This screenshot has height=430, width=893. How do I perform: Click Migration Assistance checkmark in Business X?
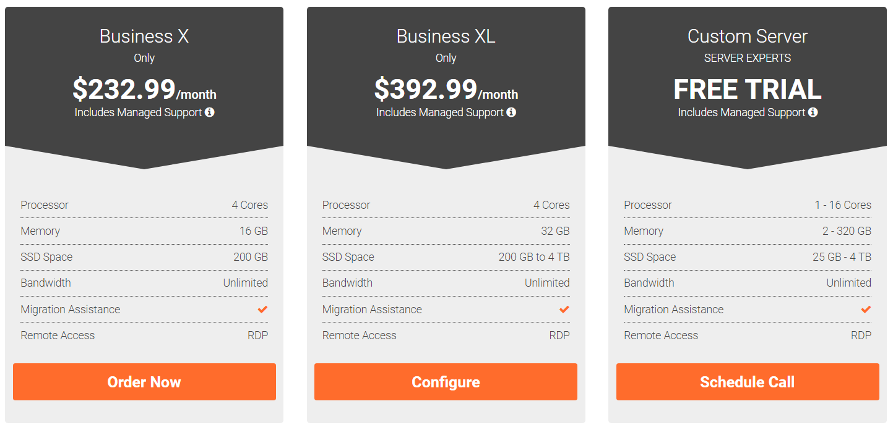tap(262, 310)
